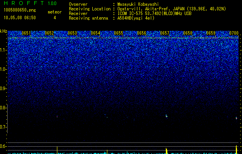The height and width of the screenshot is (154, 242).
Task: Click the meteor echo near 0657
Action: [x=166, y=116]
